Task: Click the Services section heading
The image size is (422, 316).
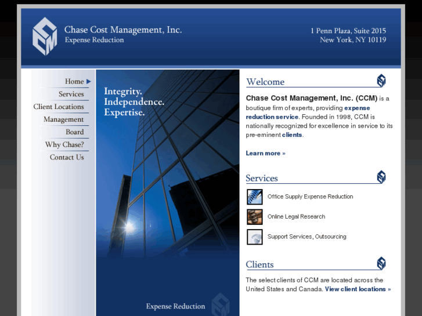Action: (x=262, y=178)
